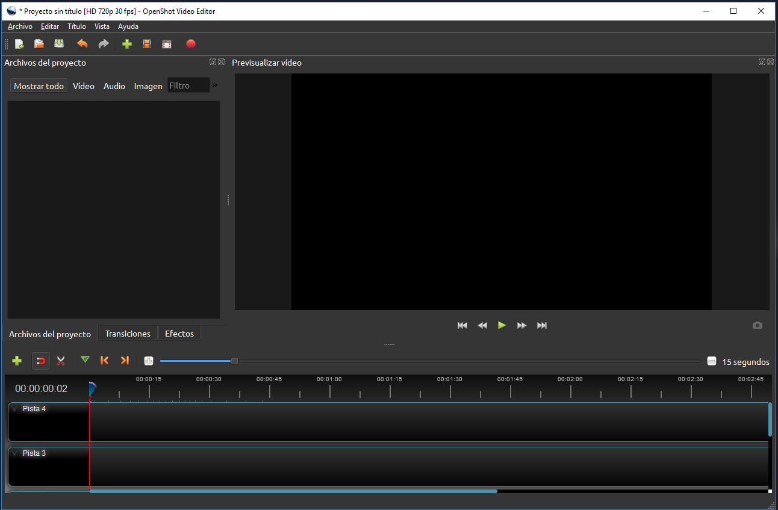Export the video using the red record icon

click(191, 43)
